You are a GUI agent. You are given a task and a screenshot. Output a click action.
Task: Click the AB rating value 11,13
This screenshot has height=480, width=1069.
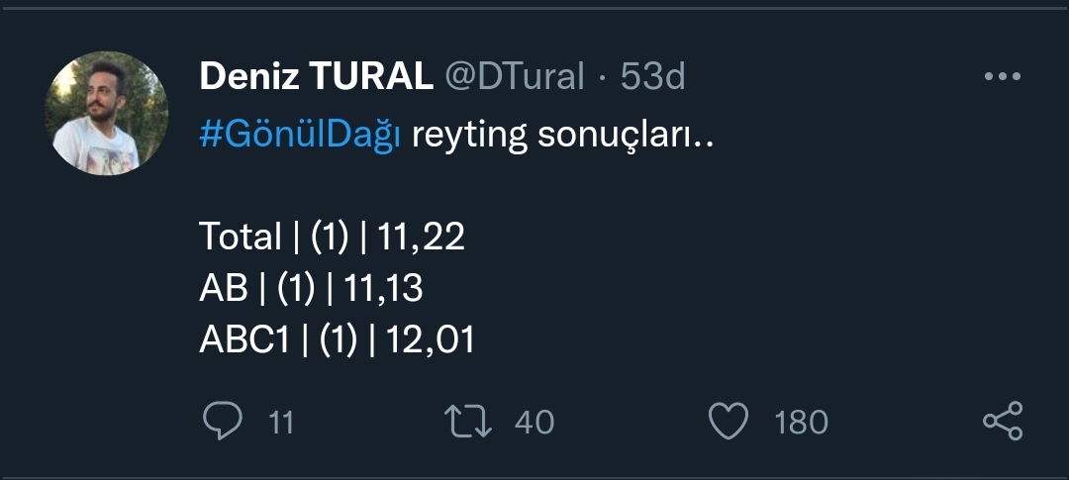383,288
